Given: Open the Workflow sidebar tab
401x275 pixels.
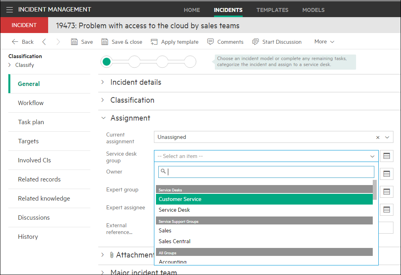Looking at the screenshot, I should 31,103.
